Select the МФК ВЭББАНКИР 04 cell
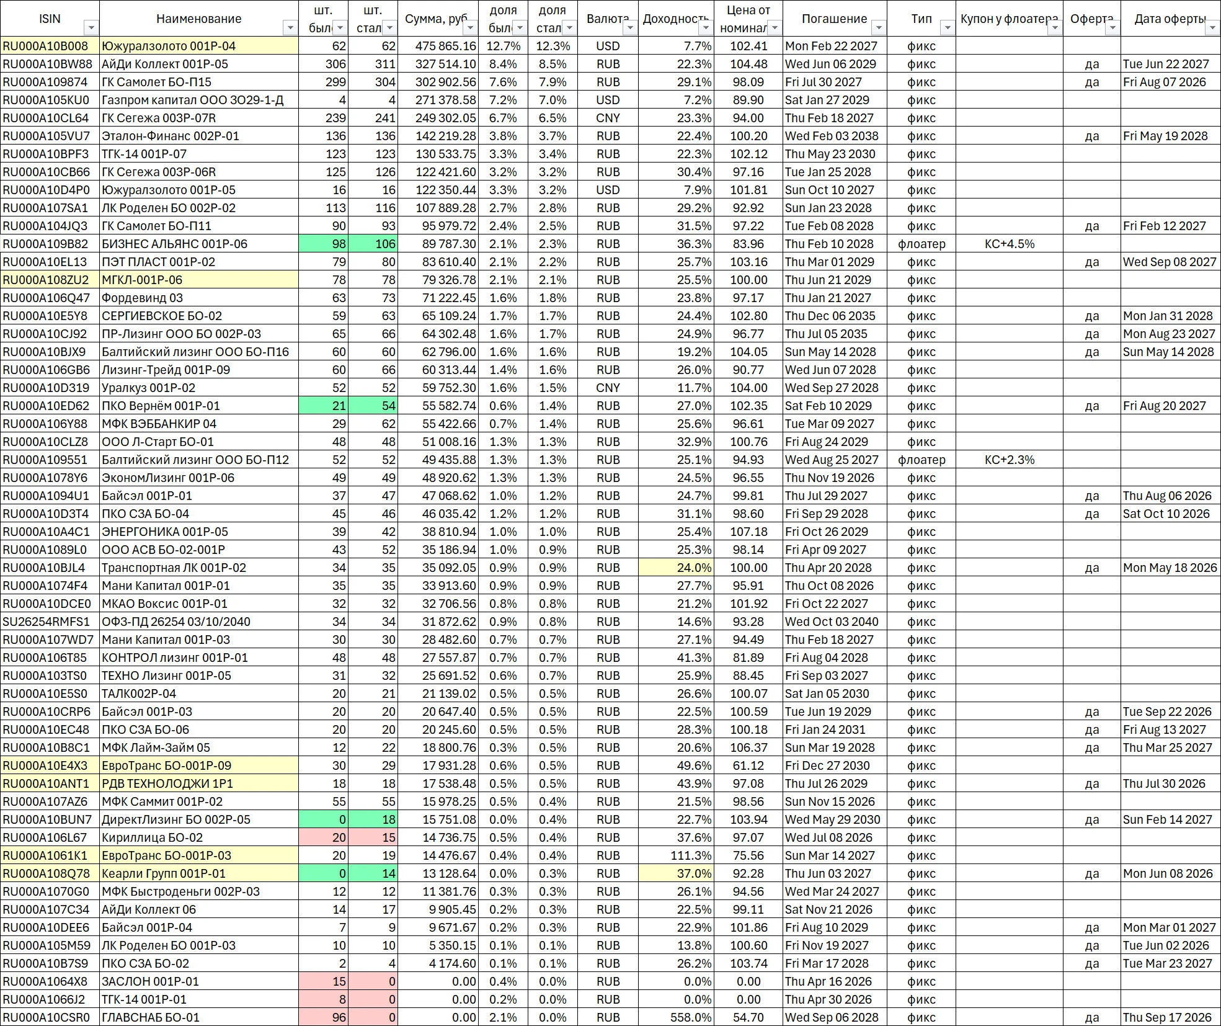1221x1026 pixels. click(x=199, y=424)
